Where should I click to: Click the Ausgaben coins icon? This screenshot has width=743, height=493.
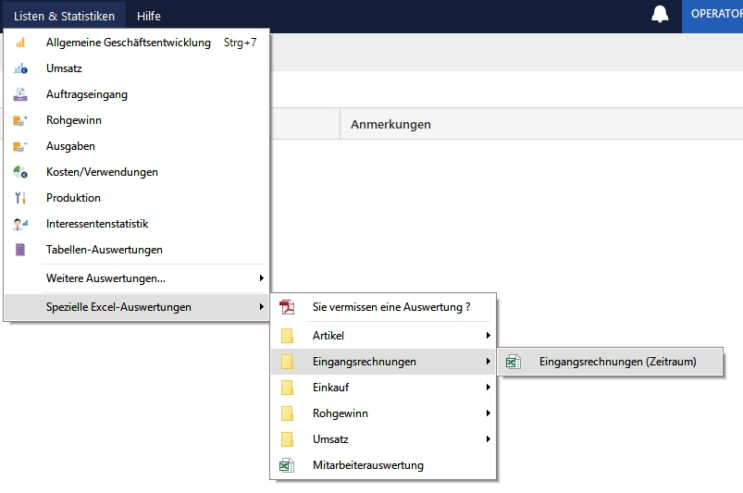(x=20, y=146)
